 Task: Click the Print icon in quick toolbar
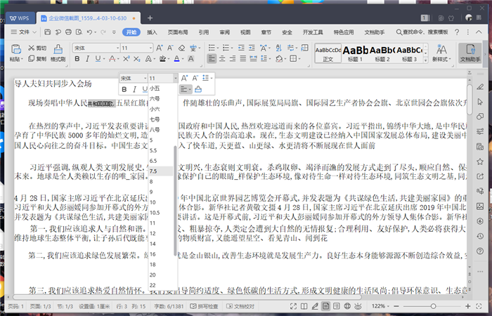68,32
